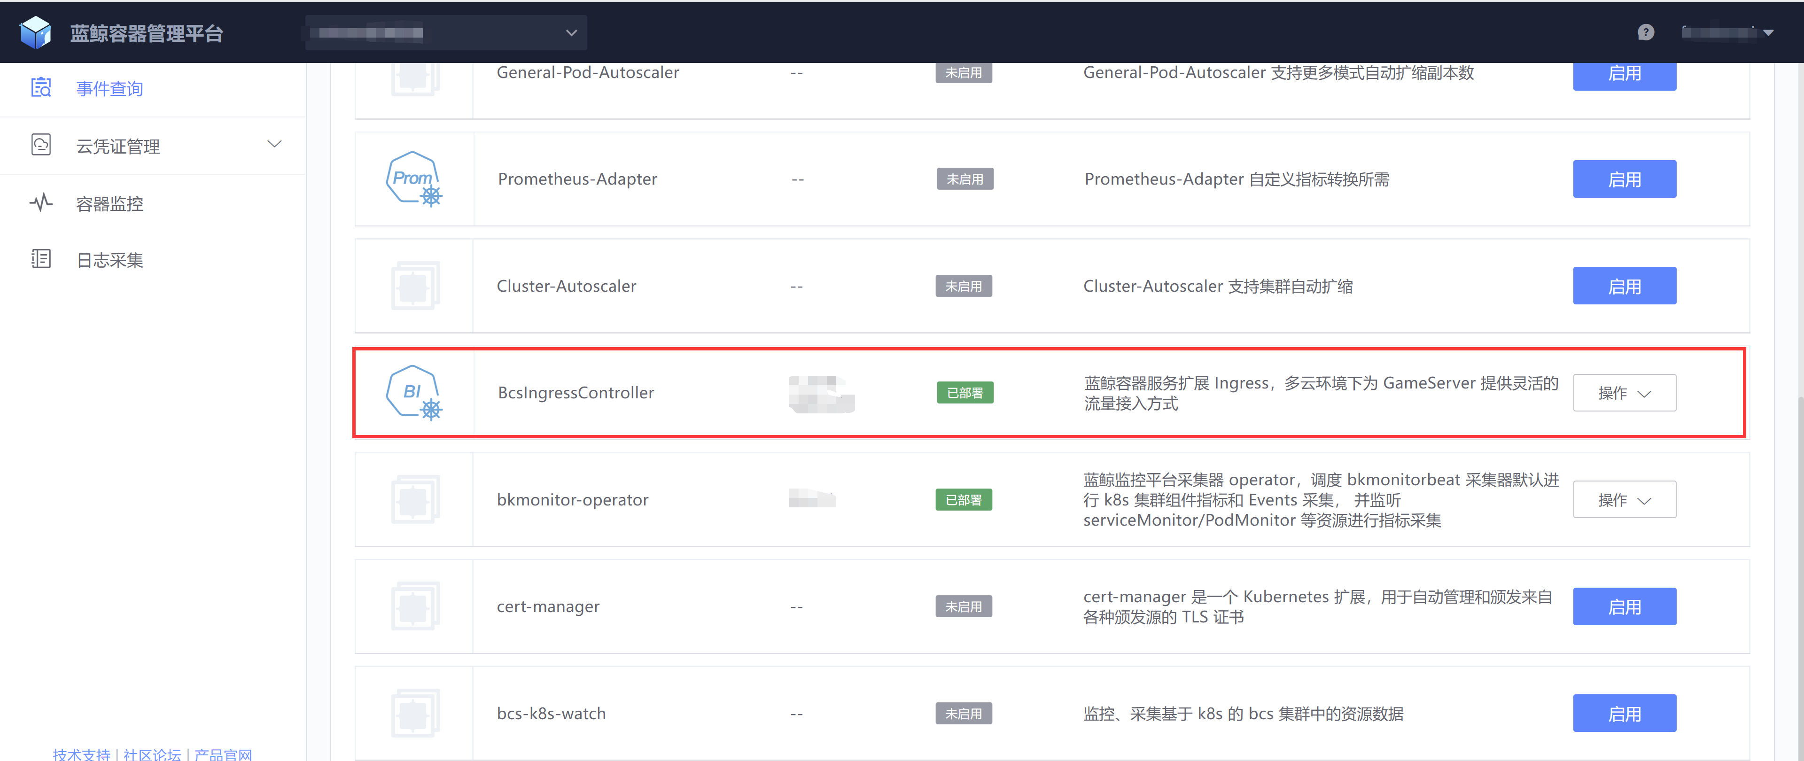This screenshot has width=1804, height=761.
Task: Click the cloud credential management icon
Action: coord(41,145)
